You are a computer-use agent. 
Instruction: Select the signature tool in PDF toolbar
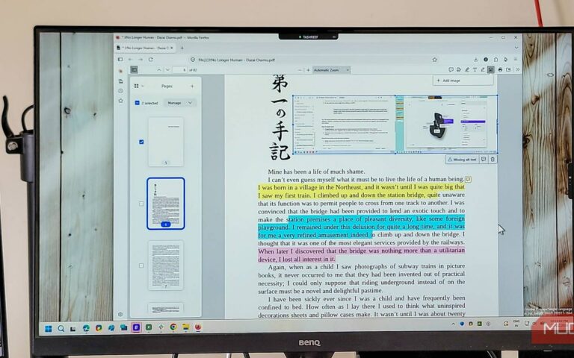coord(459,69)
